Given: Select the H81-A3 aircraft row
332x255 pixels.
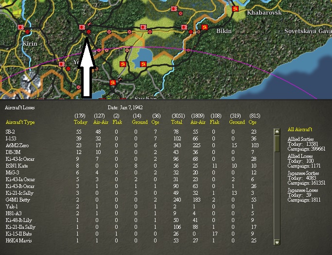Looking at the screenshot, I should [x=131, y=213].
